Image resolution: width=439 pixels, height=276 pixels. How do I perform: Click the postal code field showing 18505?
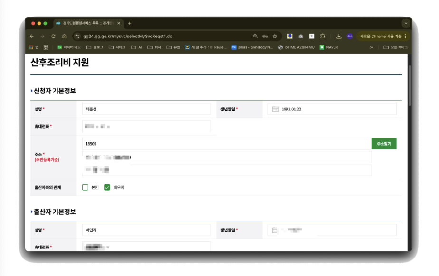tap(226, 143)
